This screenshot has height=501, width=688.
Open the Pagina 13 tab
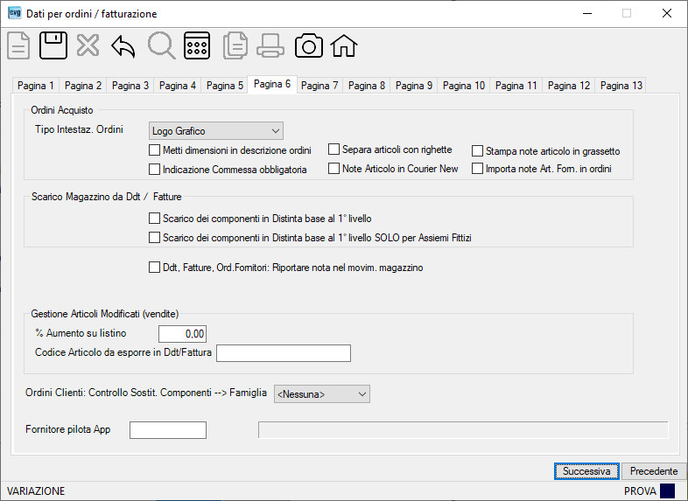621,86
